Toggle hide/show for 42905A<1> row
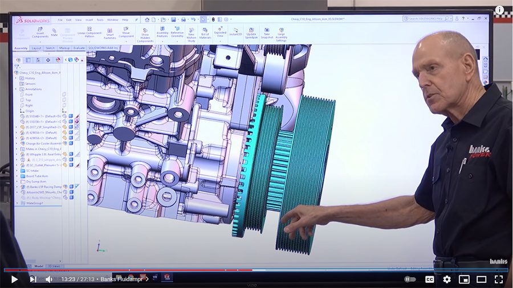Viewport: 513px width, 288px height. pyautogui.click(x=65, y=133)
